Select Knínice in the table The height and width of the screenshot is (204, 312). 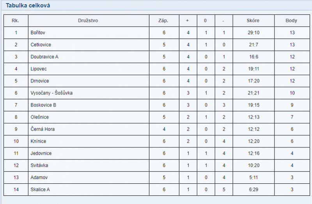[x=38, y=141]
